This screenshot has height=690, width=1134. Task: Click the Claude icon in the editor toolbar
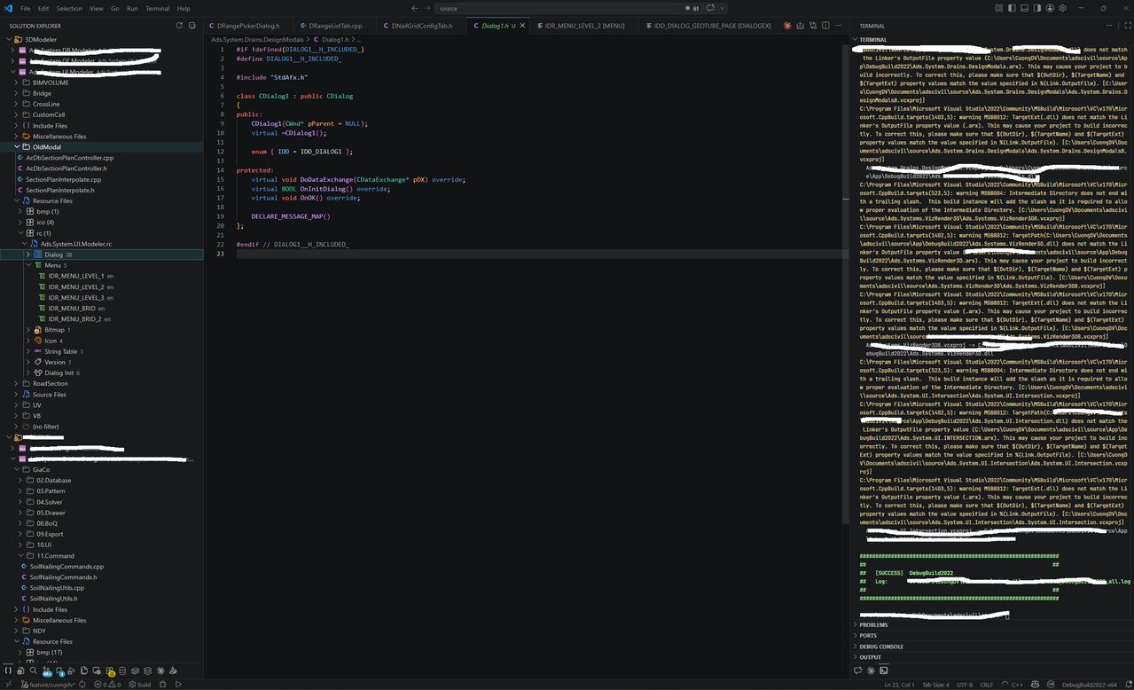tap(787, 26)
